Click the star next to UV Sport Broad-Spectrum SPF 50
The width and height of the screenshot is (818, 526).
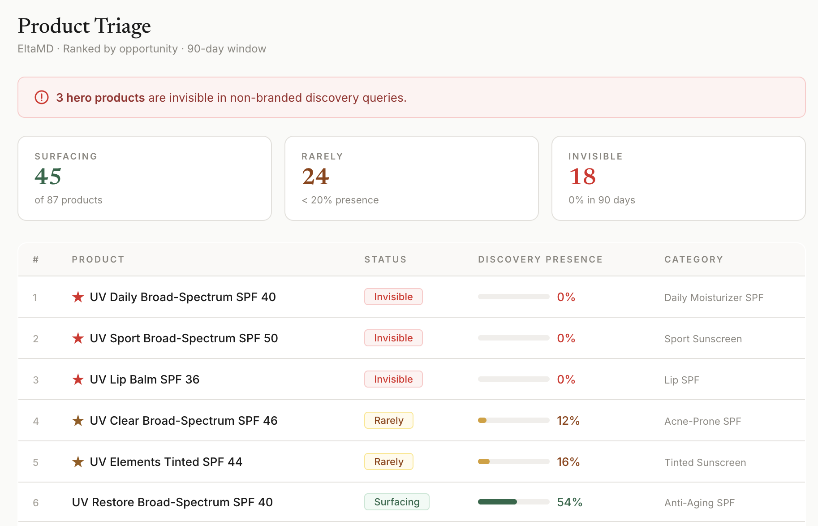click(78, 338)
